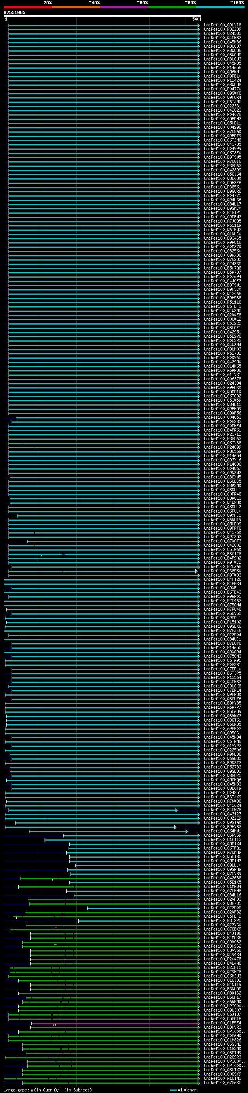Click the cyan ~100% legend color bar
Viewport: 248px width, 1093px height.
(220, 7)
